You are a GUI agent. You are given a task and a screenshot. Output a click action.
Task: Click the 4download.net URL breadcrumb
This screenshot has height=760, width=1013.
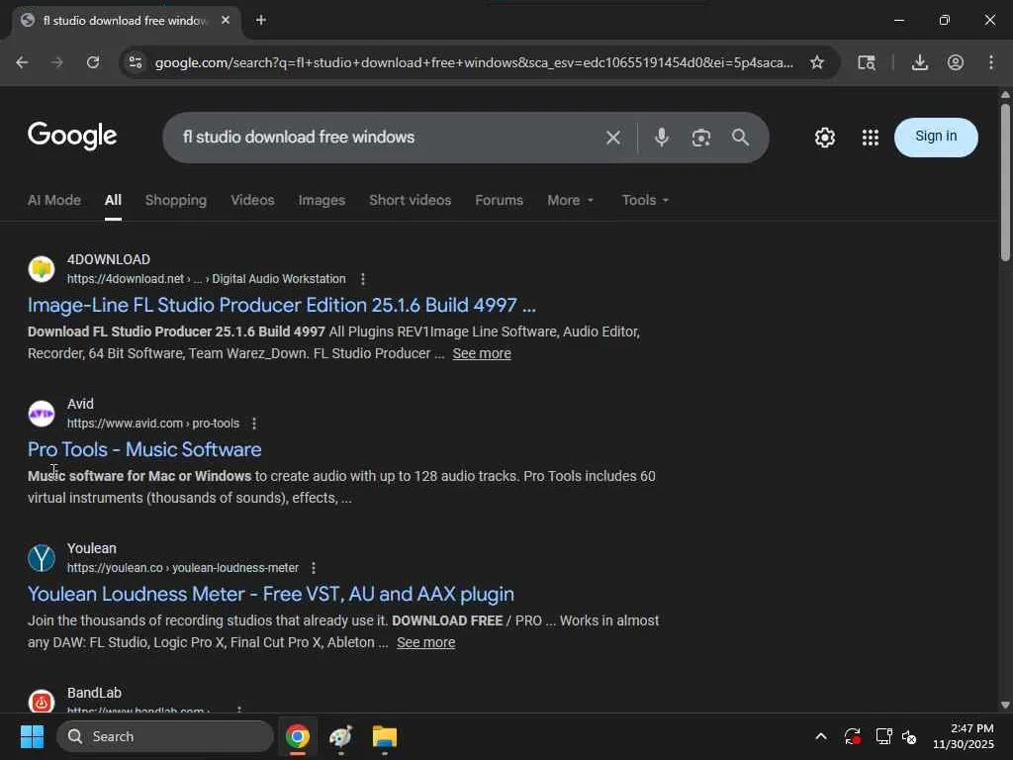click(x=206, y=279)
